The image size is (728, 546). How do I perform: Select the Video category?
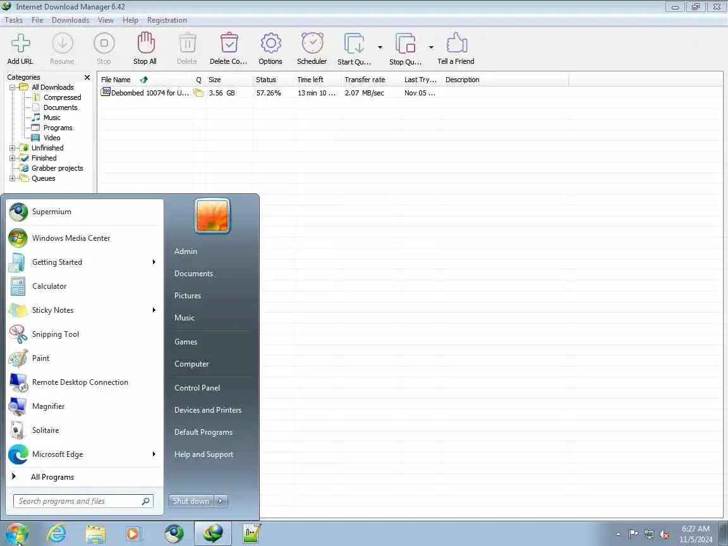[52, 138]
